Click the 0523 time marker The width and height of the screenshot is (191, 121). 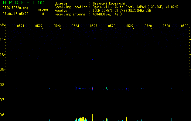pyautogui.click(x=57, y=26)
